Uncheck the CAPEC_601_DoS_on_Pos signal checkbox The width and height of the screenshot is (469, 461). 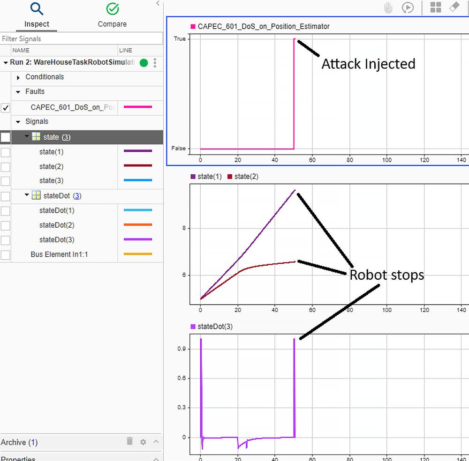pyautogui.click(x=6, y=108)
